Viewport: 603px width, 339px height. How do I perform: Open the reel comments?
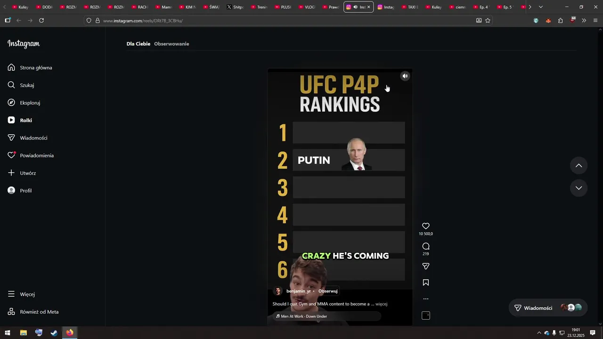[426, 246]
